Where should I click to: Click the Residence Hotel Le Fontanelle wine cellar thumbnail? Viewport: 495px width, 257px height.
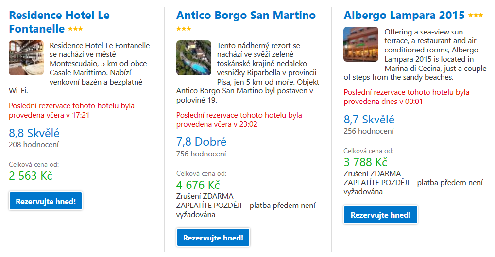pos(26,58)
